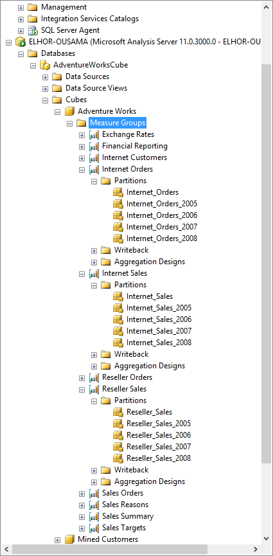Click the Internet Sales measure group icon

point(94,273)
